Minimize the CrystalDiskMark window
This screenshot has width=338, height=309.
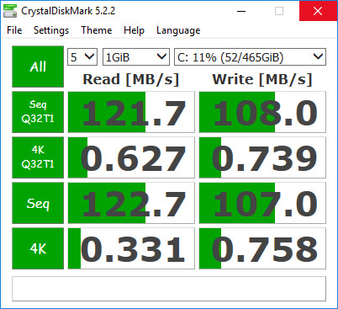point(241,11)
